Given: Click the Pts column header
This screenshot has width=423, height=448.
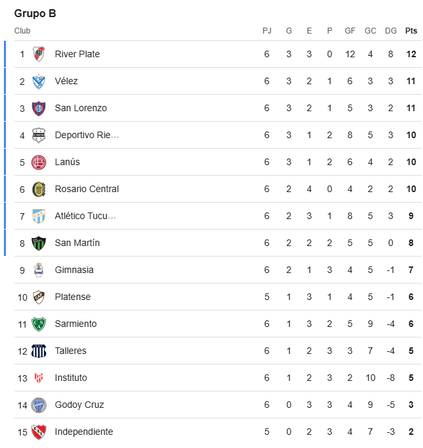Looking at the screenshot, I should click(x=411, y=31).
